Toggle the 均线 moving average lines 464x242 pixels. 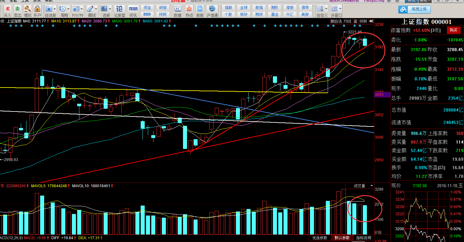pyautogui.click(x=348, y=21)
